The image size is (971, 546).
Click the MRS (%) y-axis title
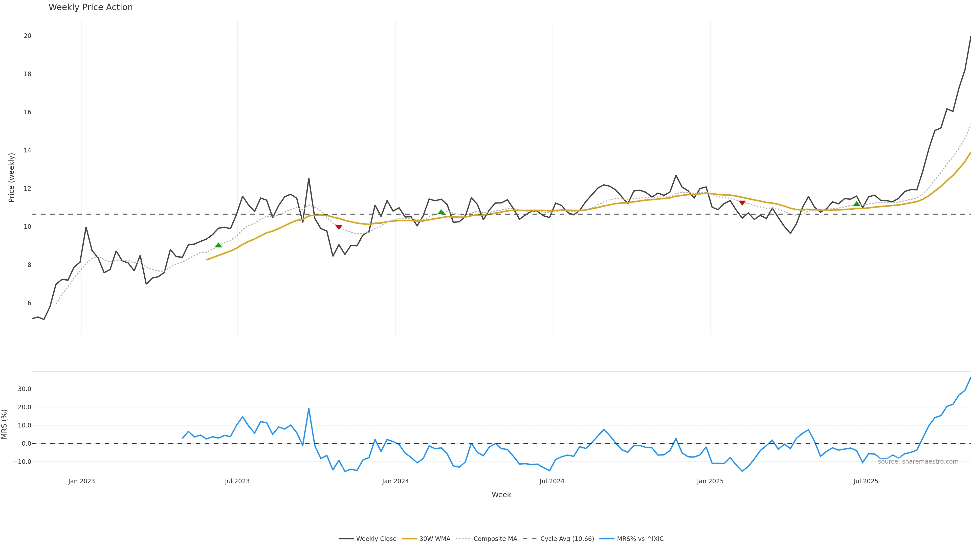(x=5, y=424)
